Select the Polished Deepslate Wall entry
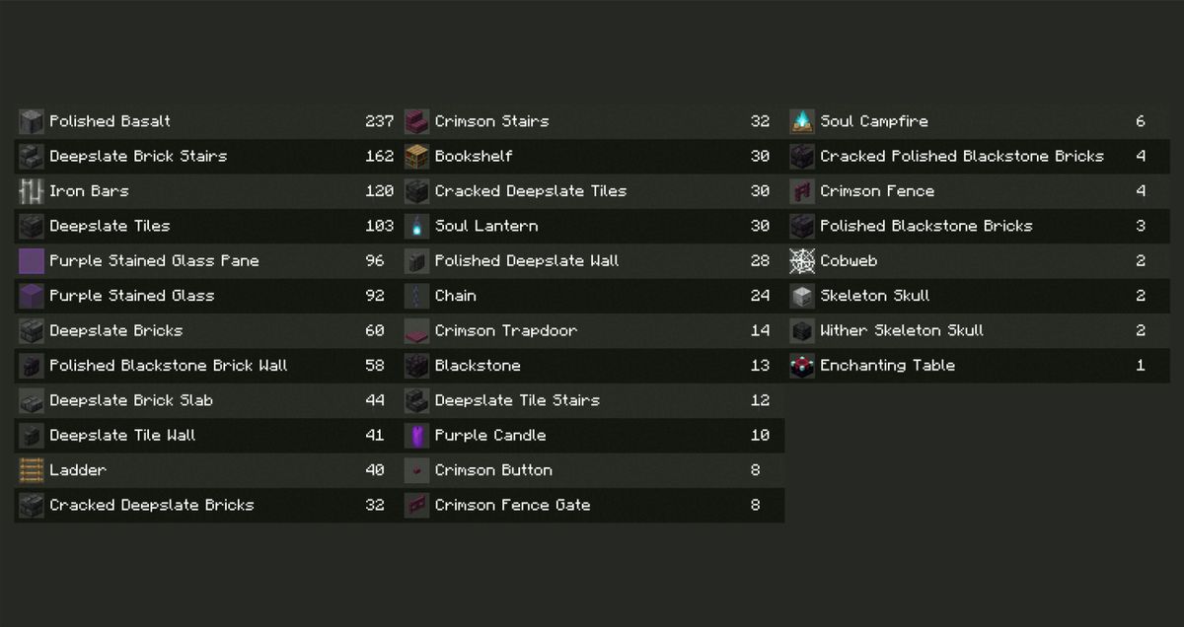The height and width of the screenshot is (627, 1184). [592, 261]
